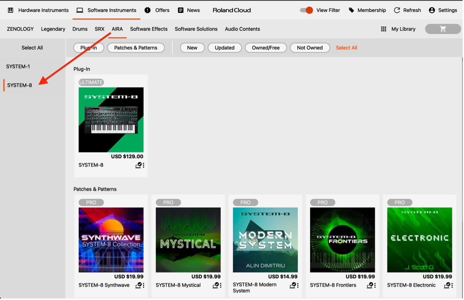Open the grid view icon next to My Library
Viewport: 464px width, 300px height.
[x=383, y=29]
